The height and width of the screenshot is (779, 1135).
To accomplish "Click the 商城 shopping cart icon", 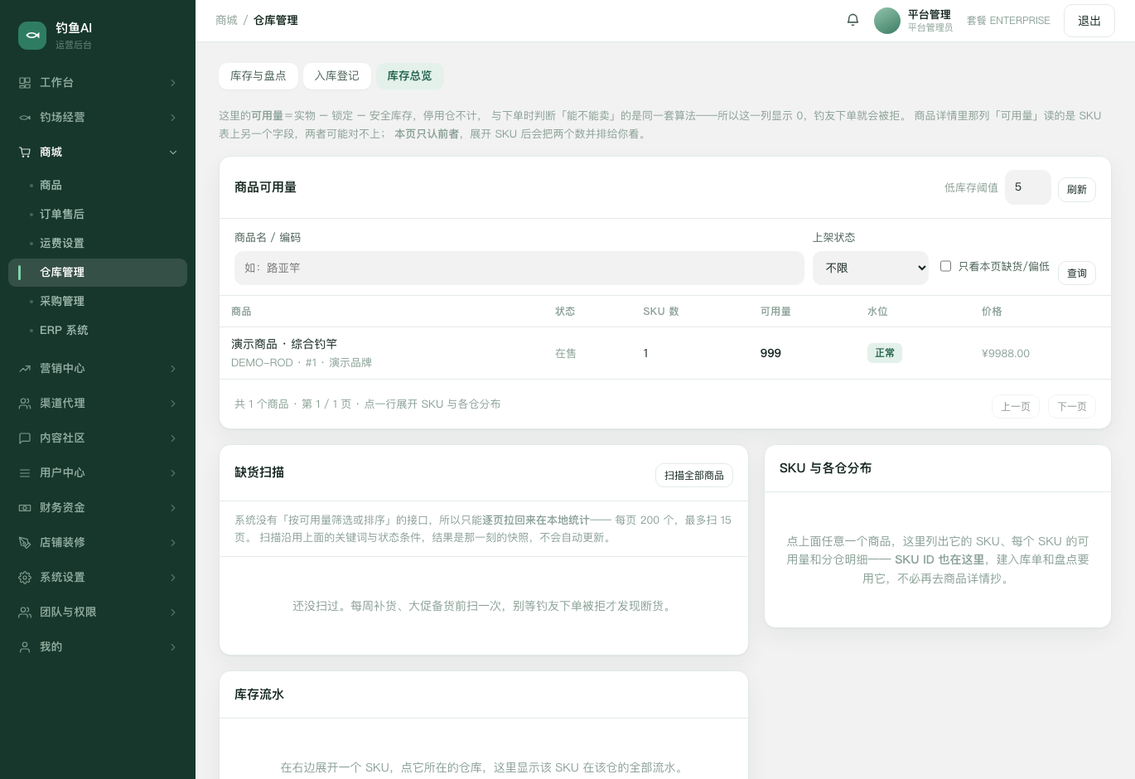I will click(x=25, y=152).
